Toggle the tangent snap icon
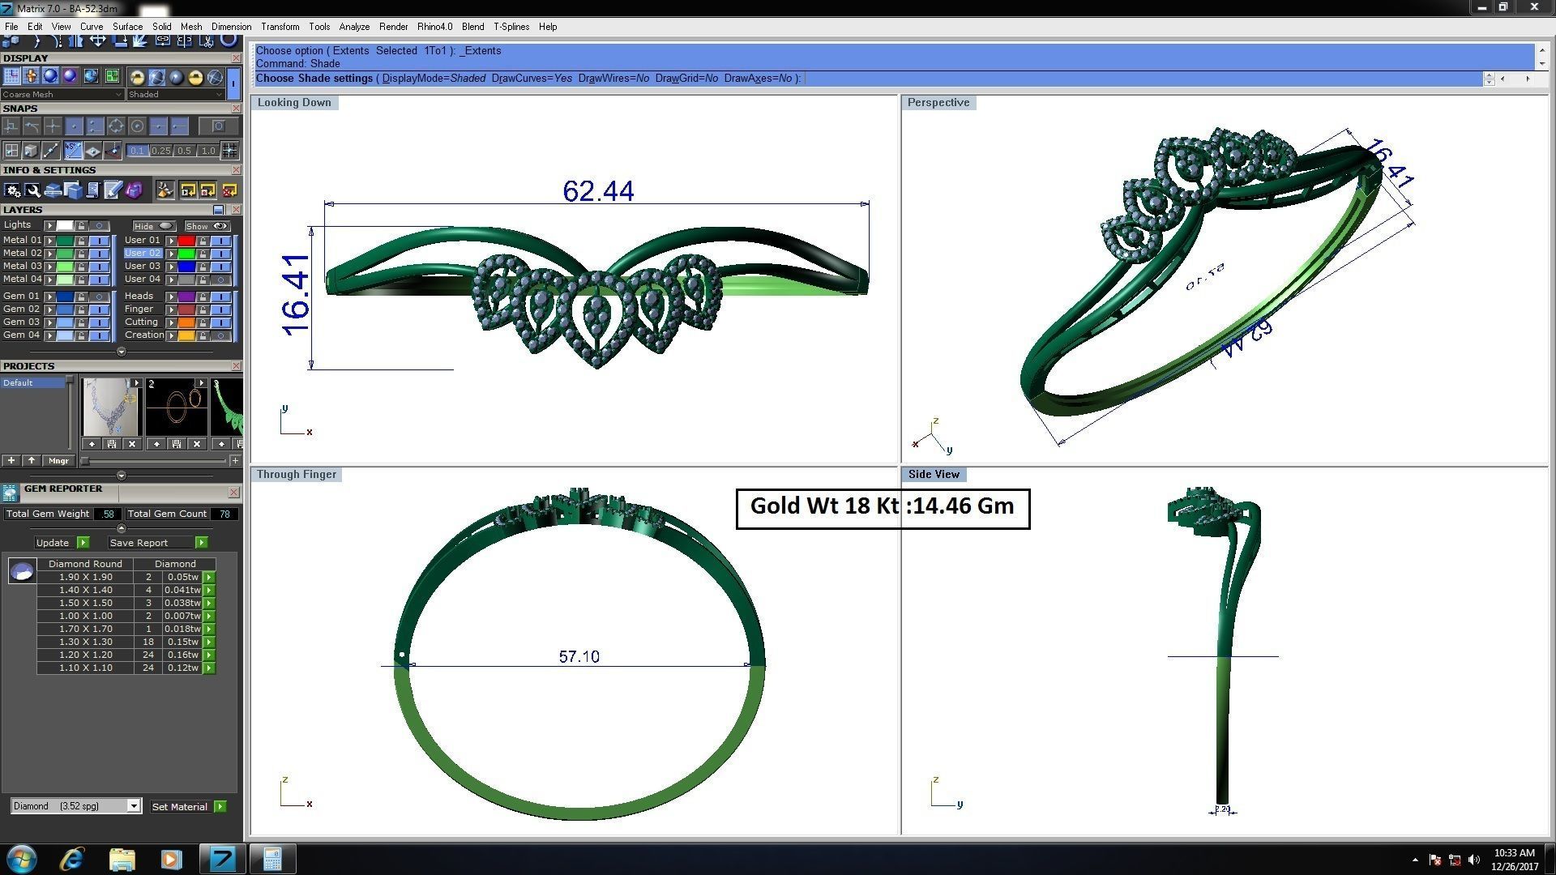 [x=32, y=126]
